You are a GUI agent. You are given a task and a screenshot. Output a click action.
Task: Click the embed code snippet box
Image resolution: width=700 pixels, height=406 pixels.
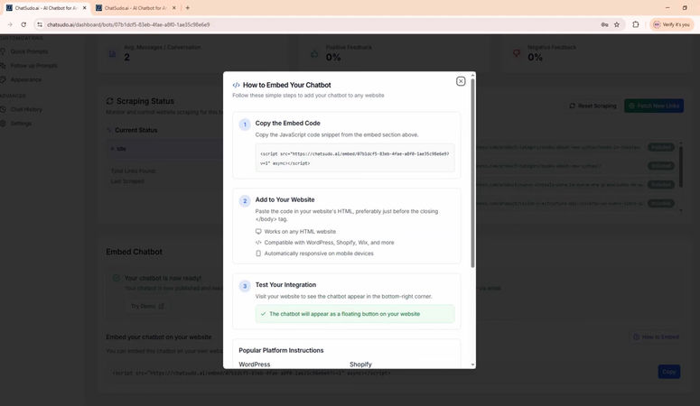pos(355,158)
